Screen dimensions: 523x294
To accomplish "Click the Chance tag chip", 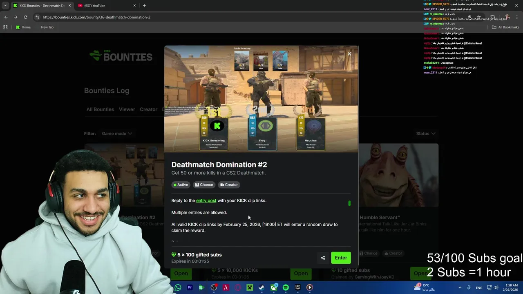I will [204, 185].
